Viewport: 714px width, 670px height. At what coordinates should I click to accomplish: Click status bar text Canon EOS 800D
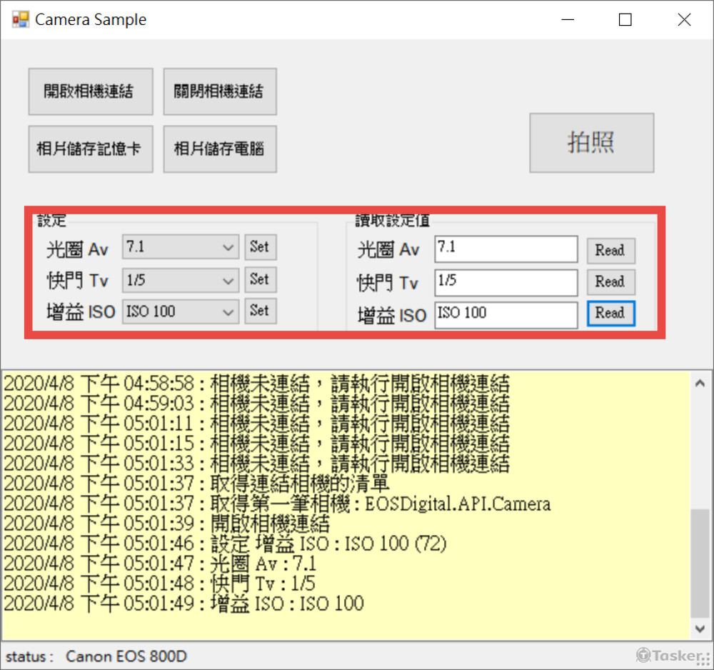pos(126,656)
